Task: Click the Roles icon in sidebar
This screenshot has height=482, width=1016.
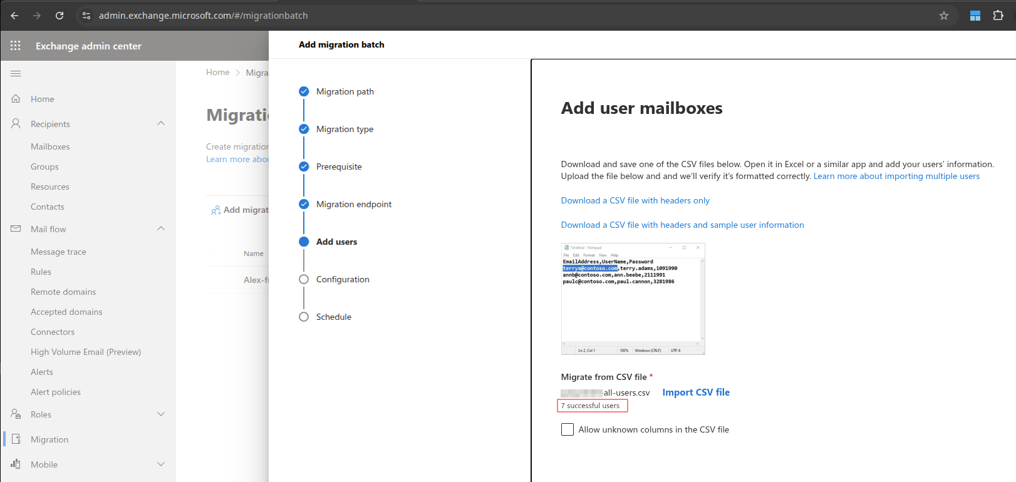Action: pyautogui.click(x=16, y=414)
